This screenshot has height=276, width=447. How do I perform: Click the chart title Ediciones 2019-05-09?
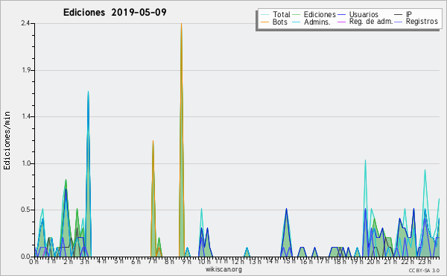pyautogui.click(x=115, y=13)
